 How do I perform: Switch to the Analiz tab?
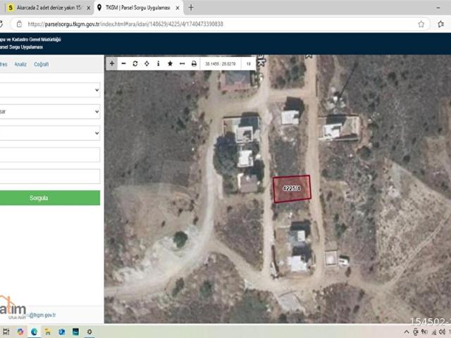(x=20, y=64)
